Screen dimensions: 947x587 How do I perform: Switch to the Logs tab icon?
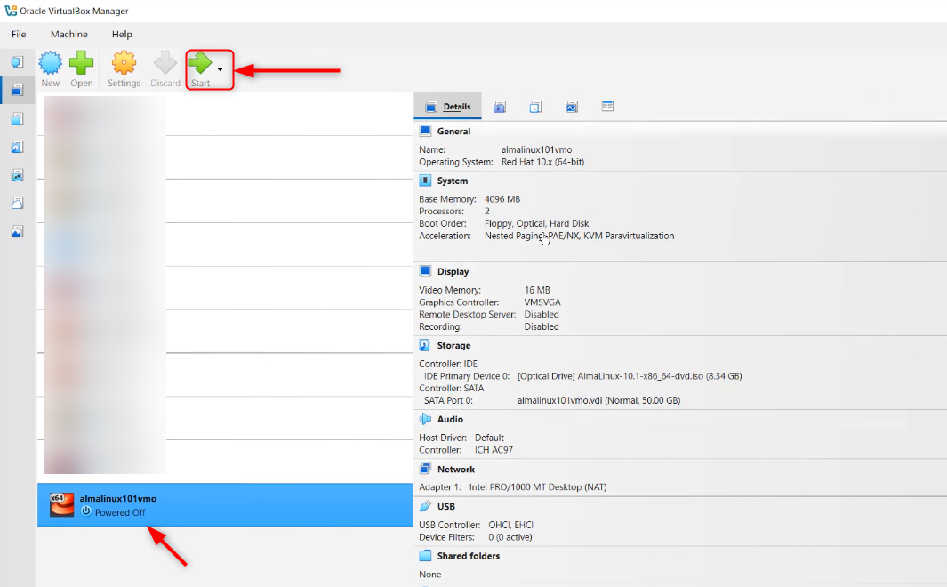(535, 107)
